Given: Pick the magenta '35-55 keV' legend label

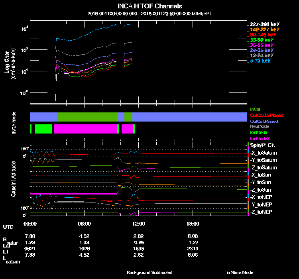Looking at the screenshot, I should (262, 45).
